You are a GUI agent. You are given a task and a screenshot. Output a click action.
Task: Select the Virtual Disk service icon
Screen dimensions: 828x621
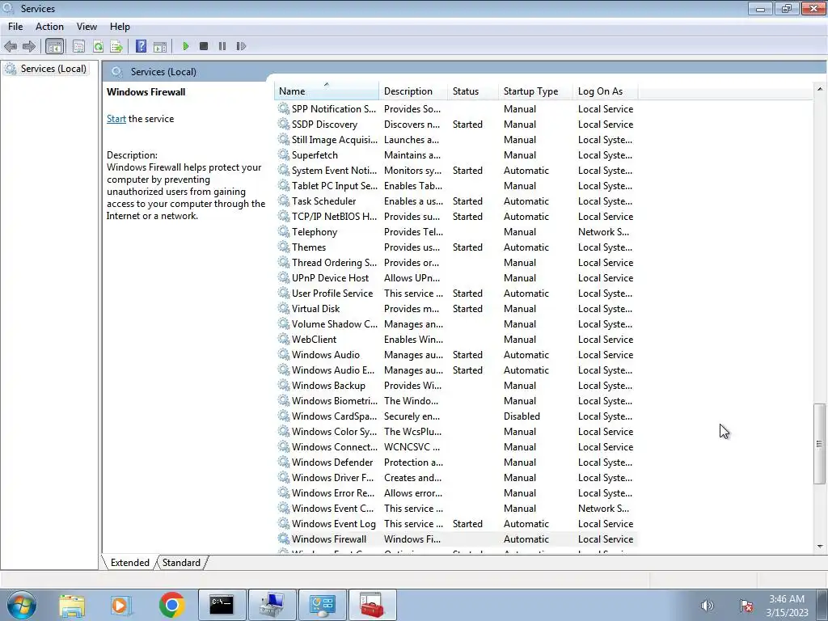(284, 308)
